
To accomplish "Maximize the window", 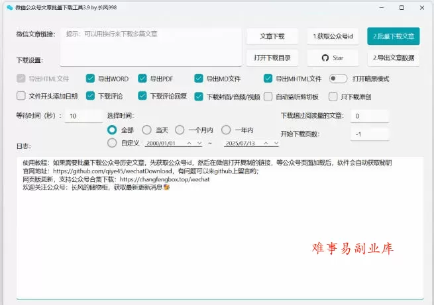I will coord(402,8).
